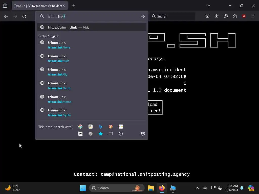Open the Extensions puzzle icon
Screen dimensions: 259x194
[x=235, y=16]
